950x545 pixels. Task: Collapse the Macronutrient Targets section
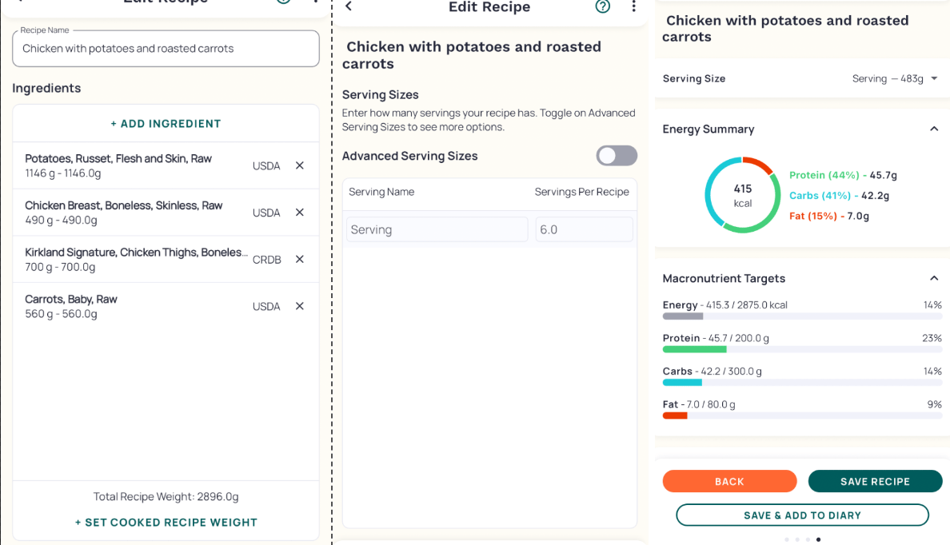[934, 278]
